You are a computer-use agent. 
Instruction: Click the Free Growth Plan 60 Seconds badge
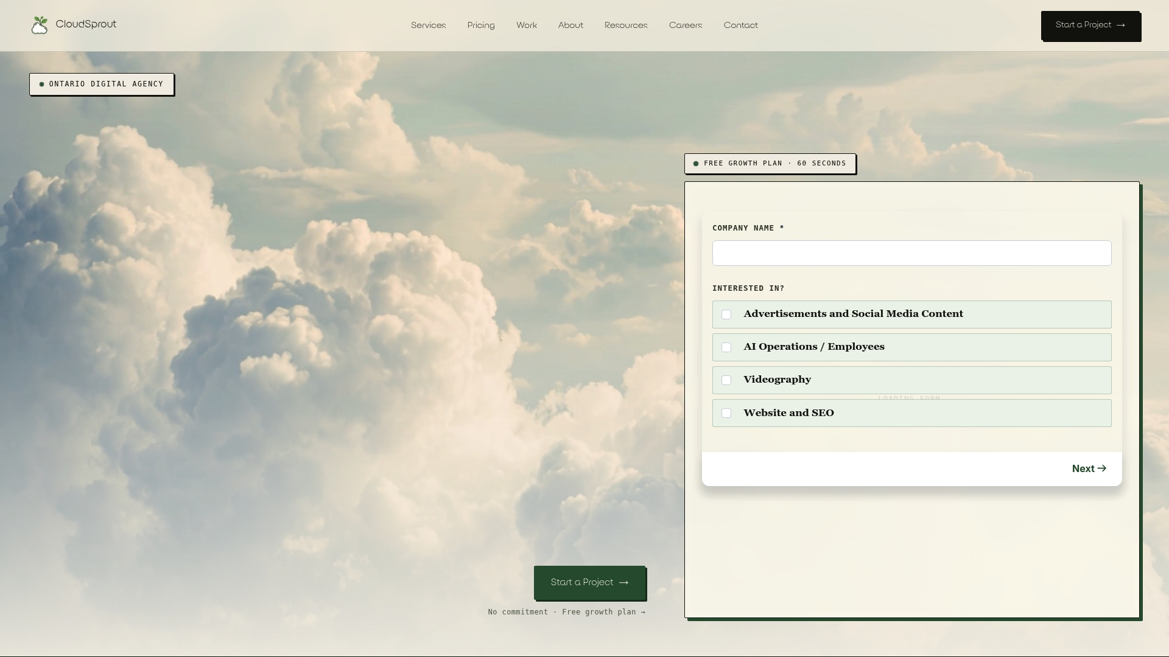[770, 164]
